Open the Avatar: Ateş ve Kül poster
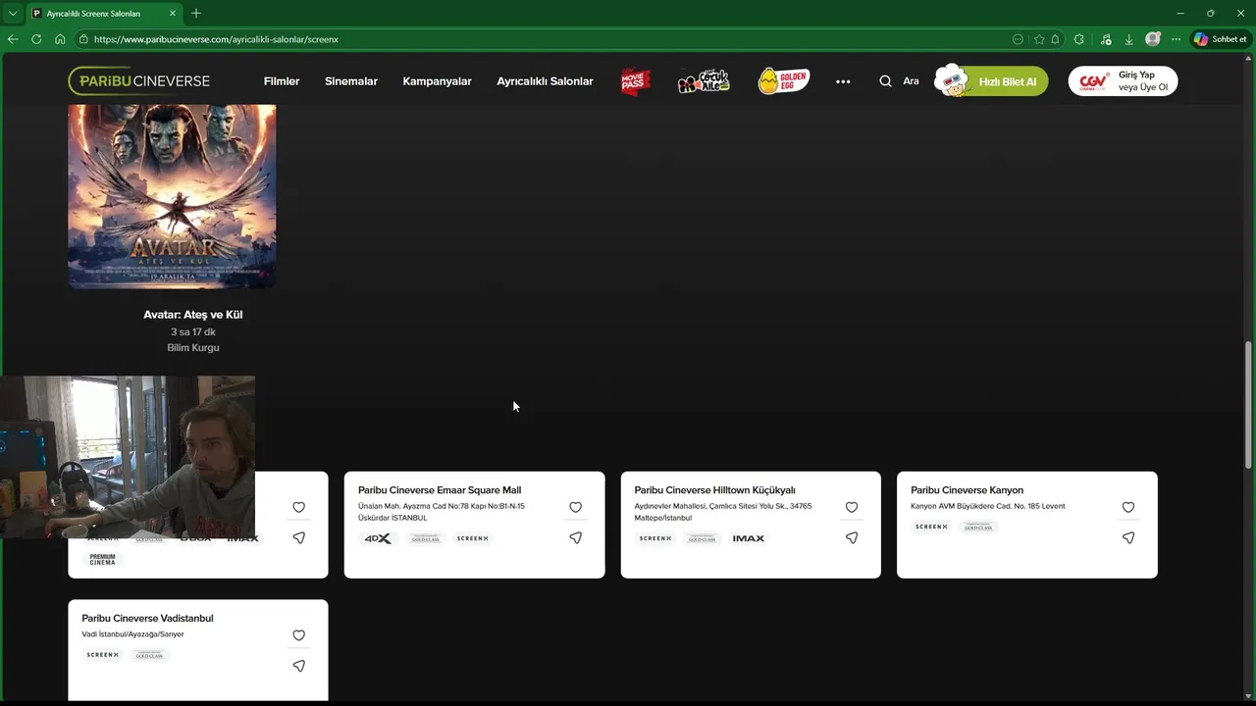 pos(172,196)
